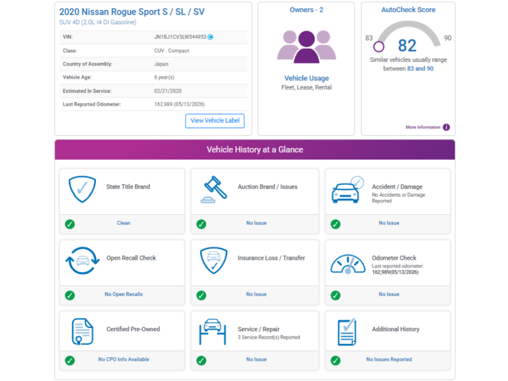Click green check under Odometer Check
Viewport: 508px width, 381px height.
click(335, 295)
